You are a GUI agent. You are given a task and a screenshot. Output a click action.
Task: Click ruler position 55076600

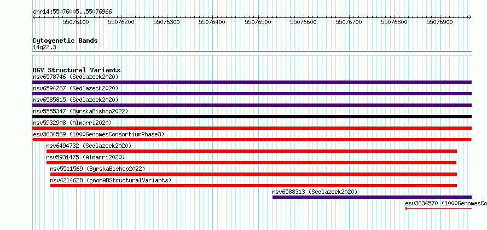304,22
